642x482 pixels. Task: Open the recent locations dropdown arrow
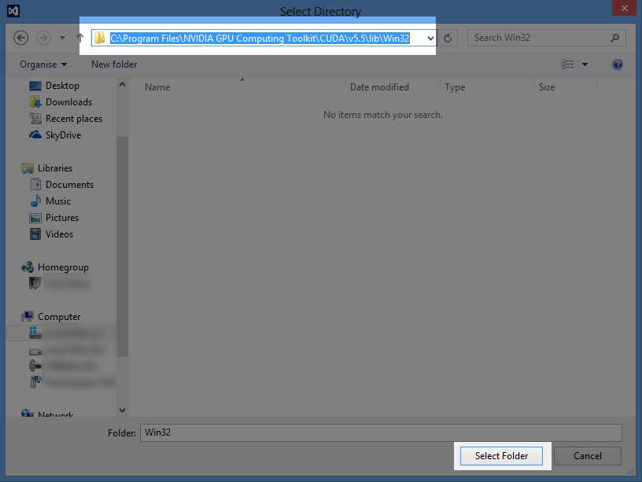62,38
